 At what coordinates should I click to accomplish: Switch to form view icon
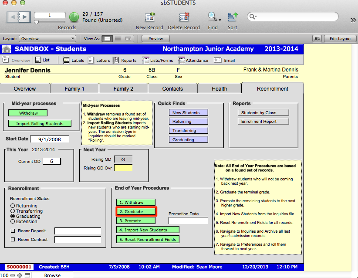(107, 39)
